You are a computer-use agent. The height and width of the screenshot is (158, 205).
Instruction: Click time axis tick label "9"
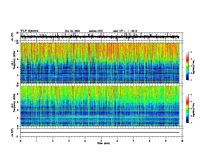click(166, 141)
